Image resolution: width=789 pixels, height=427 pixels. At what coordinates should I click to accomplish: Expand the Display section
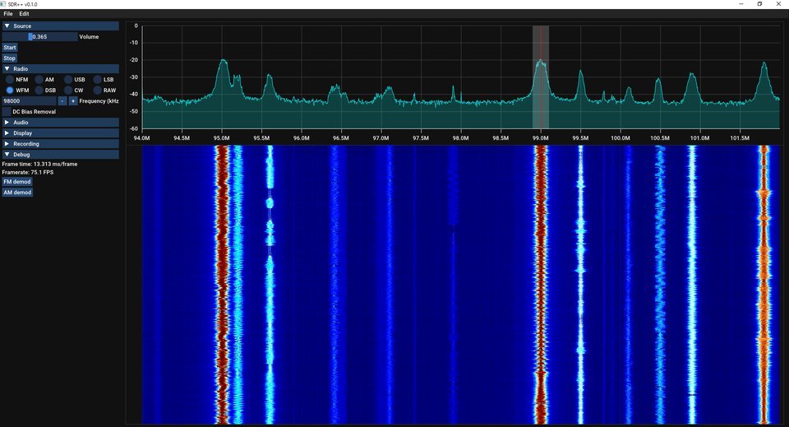point(60,133)
